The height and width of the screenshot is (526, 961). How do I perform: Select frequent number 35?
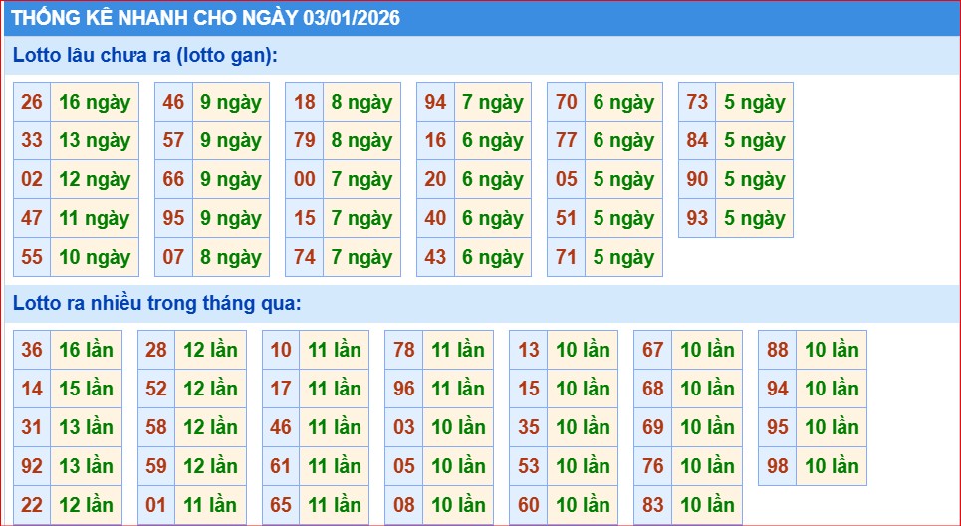529,427
